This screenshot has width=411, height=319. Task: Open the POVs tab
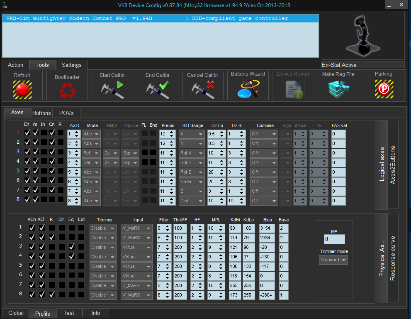[66, 113]
